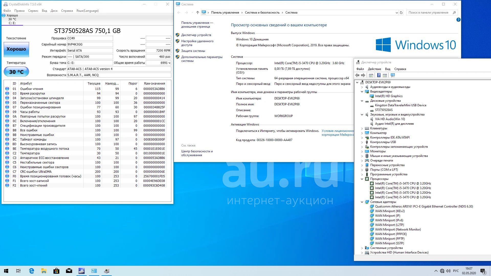Click the Back arrow in Device Manager toolbar
The height and width of the screenshot is (276, 491).
357,75
